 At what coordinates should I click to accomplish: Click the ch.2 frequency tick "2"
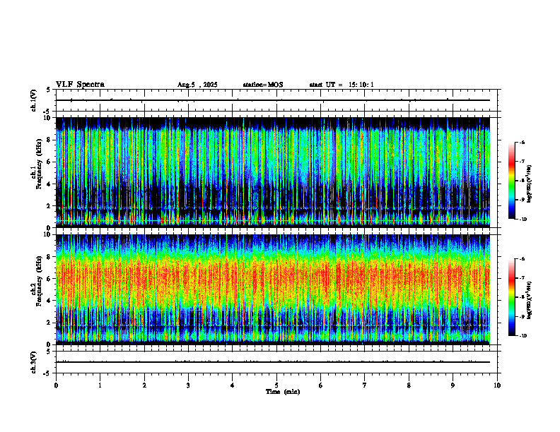(50, 323)
